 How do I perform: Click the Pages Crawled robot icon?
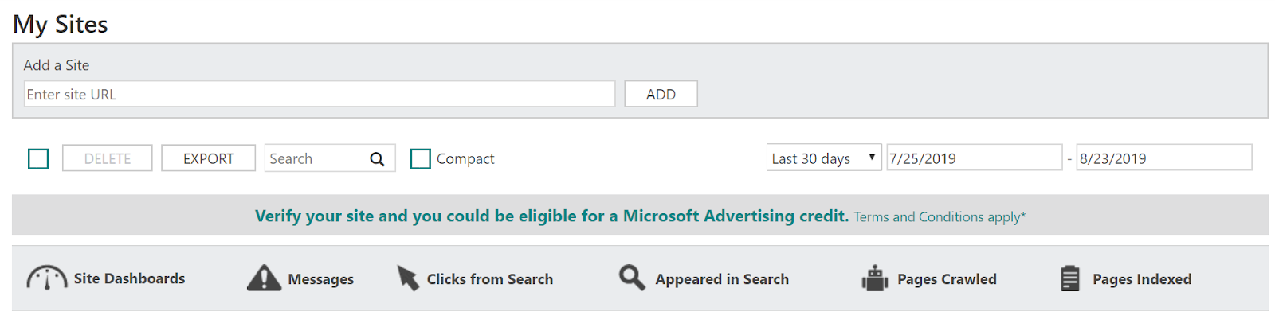click(874, 278)
